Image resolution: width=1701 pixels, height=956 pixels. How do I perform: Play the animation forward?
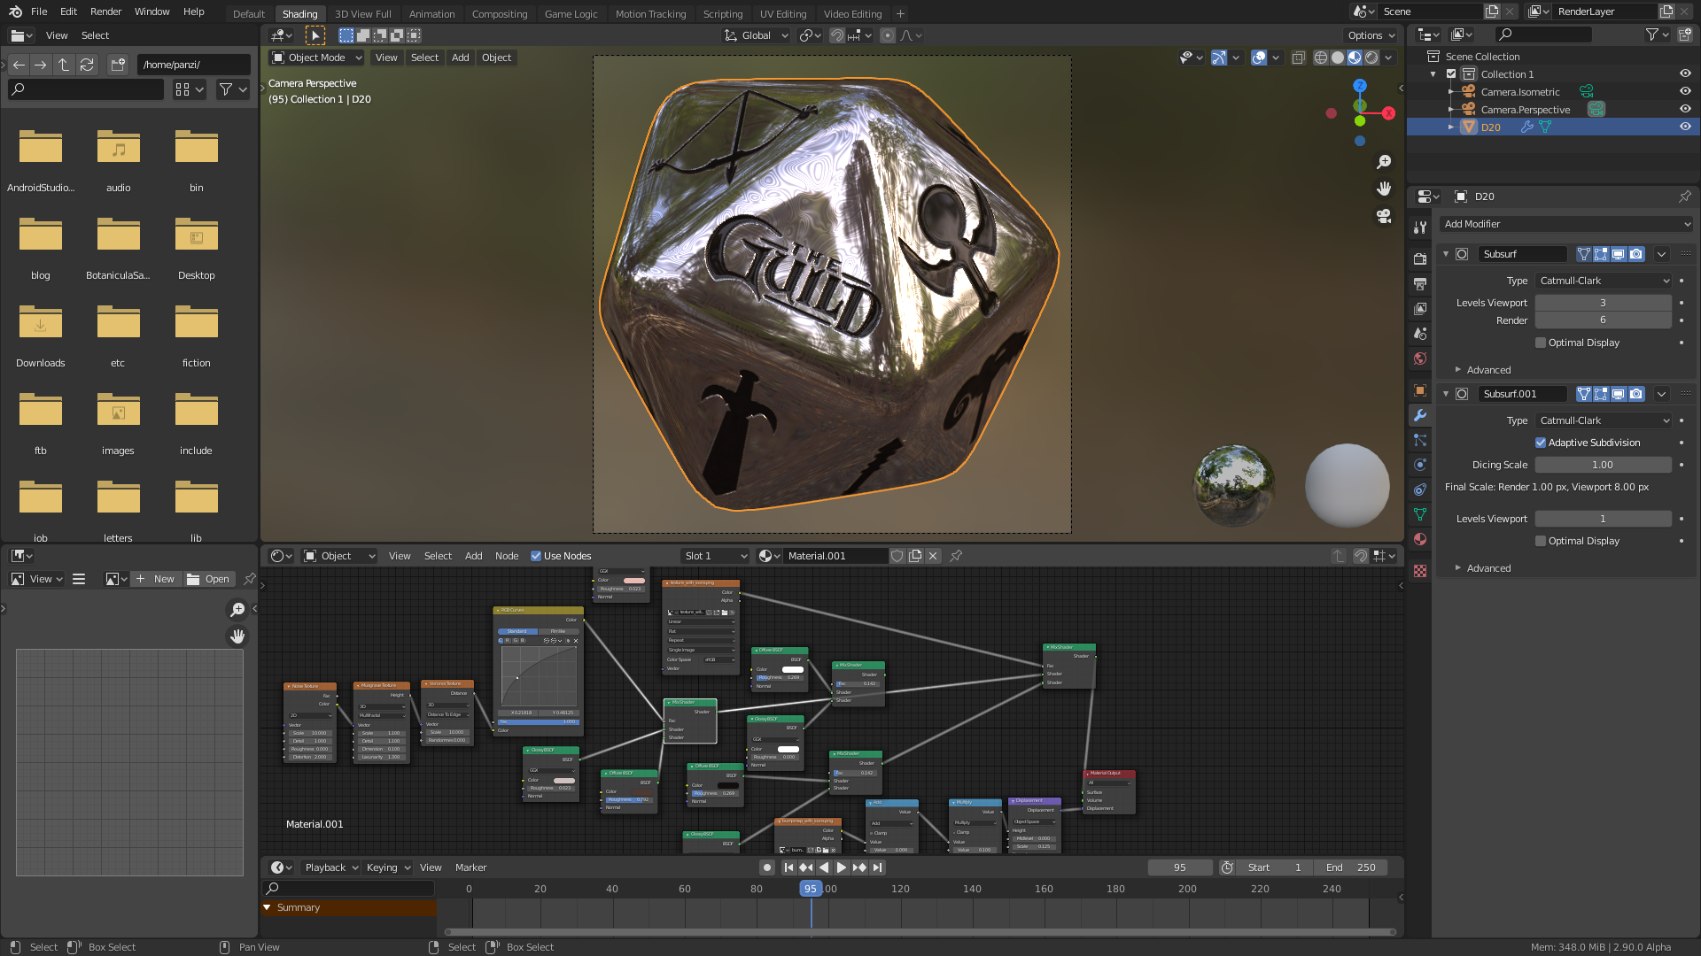point(842,867)
